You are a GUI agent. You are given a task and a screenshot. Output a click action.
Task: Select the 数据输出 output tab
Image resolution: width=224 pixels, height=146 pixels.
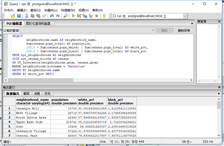(x=13, y=94)
